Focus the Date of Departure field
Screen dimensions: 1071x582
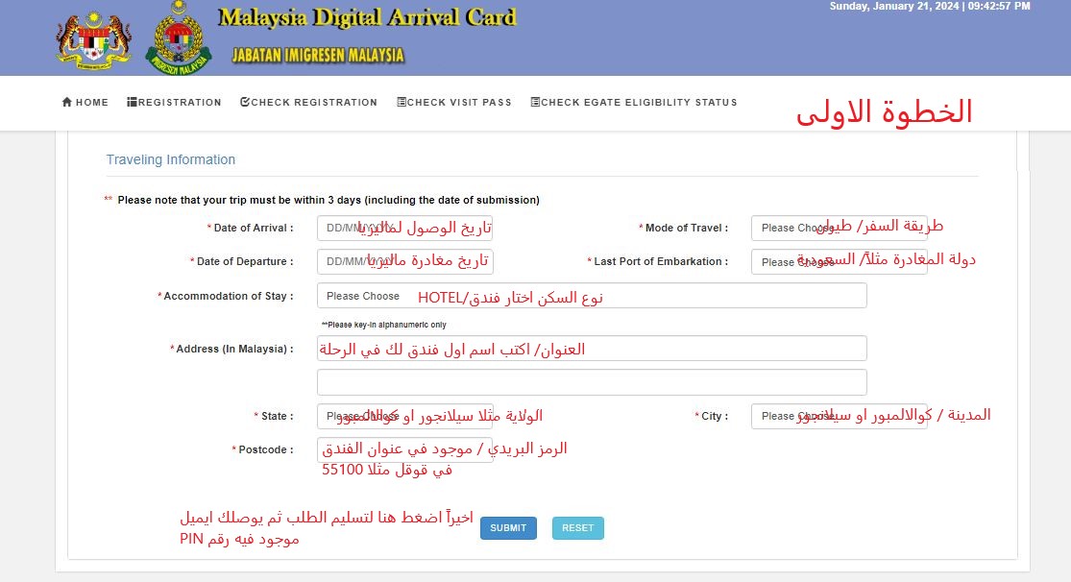[x=404, y=261]
